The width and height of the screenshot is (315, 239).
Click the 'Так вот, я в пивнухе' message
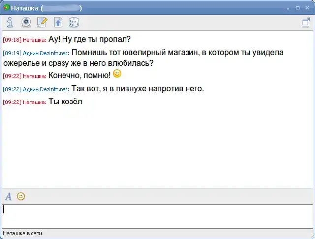(x=137, y=89)
